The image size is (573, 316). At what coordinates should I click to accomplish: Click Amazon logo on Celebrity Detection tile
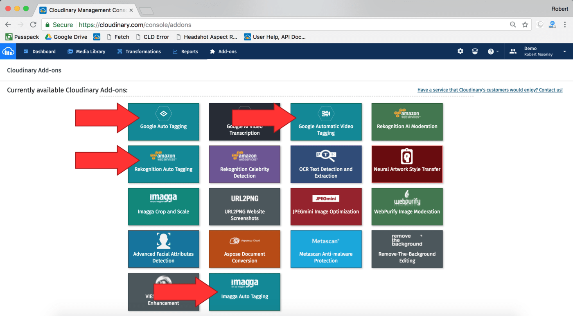(x=244, y=156)
